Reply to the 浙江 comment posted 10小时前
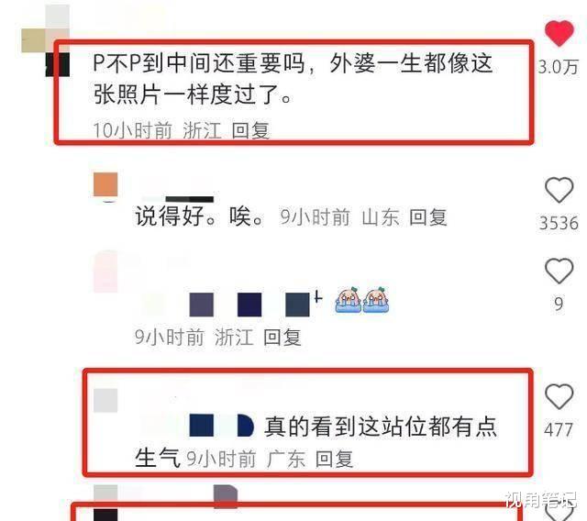587x521 pixels. [250, 131]
